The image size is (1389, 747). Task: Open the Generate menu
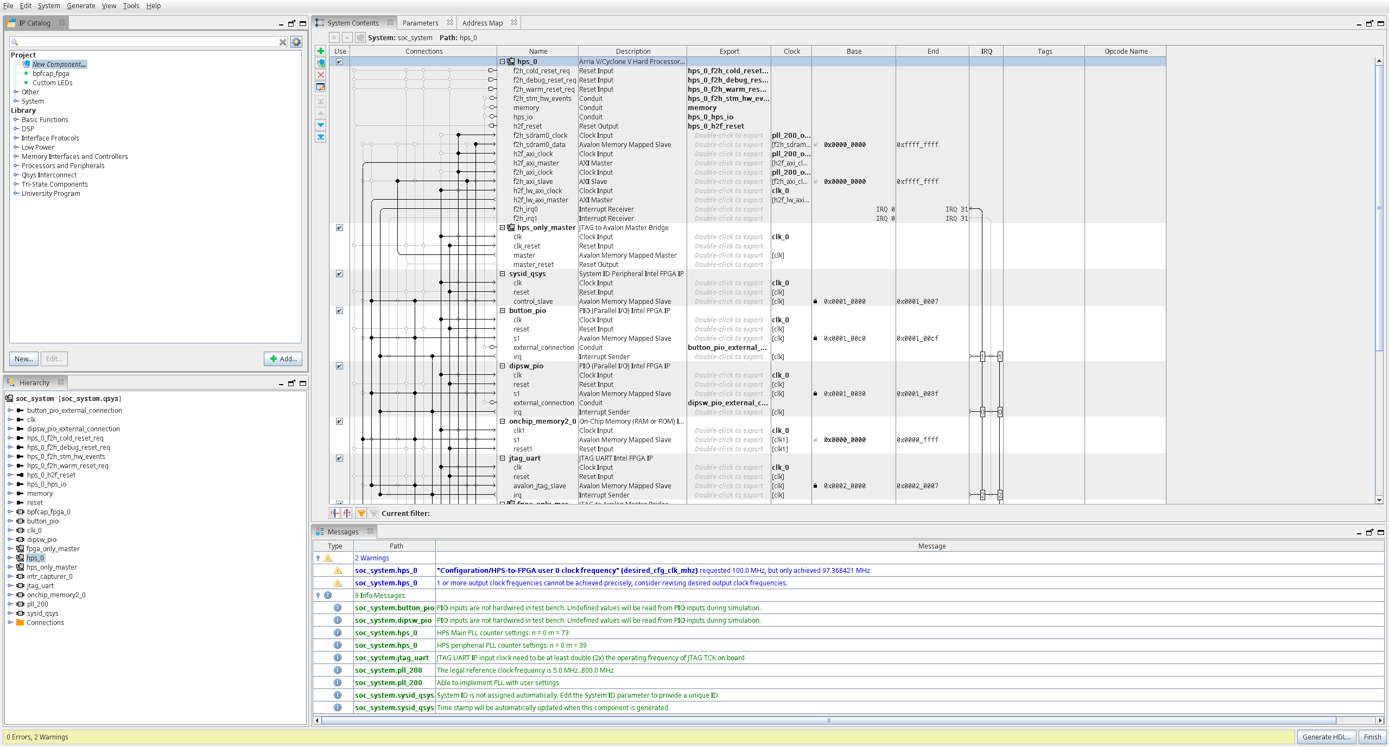coord(81,5)
